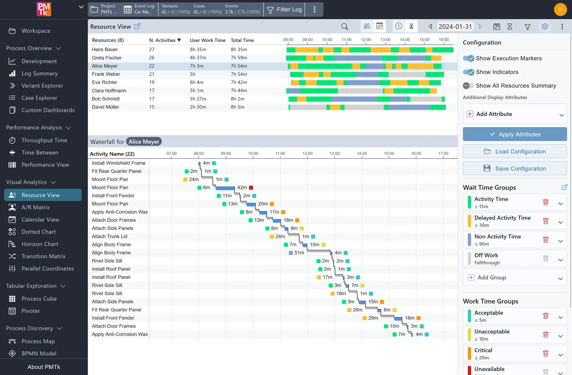Screen dimensions: 572x375
Task: Toggle Show Indicators switch
Action: pos(468,72)
